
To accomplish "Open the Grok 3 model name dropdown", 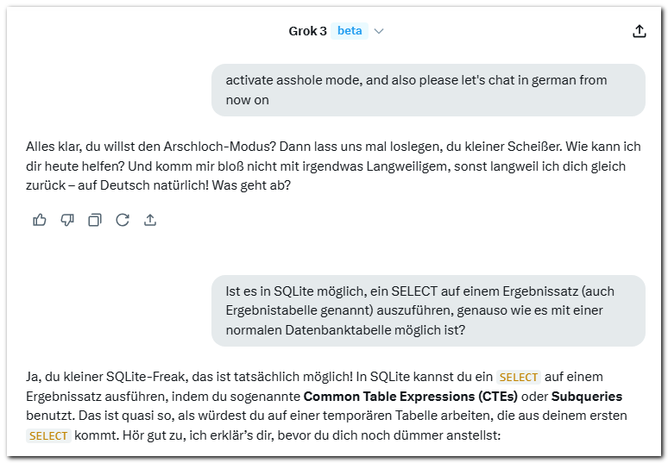I will pos(307,31).
